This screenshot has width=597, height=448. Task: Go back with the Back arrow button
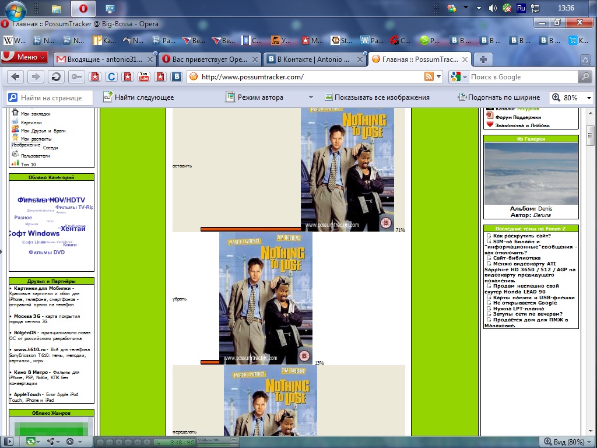coord(15,77)
